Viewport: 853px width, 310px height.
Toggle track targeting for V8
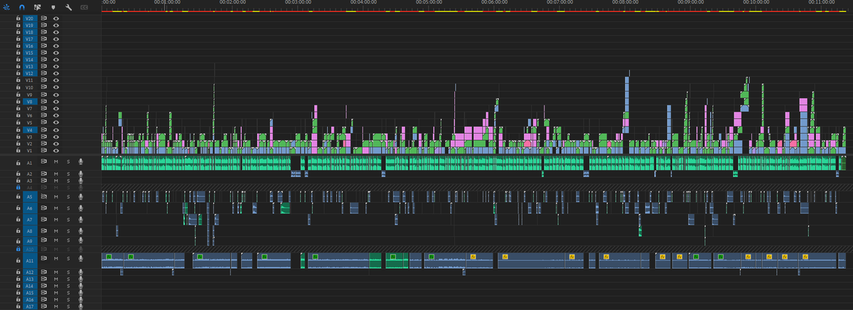(x=29, y=102)
